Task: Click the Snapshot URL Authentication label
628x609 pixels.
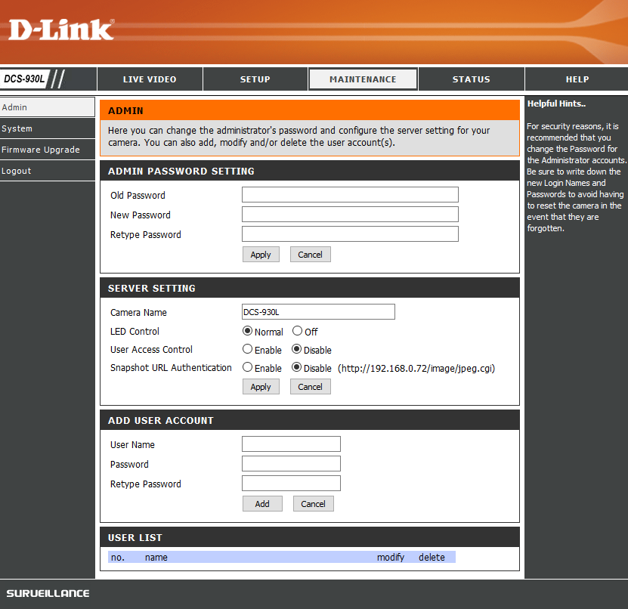Action: click(171, 368)
